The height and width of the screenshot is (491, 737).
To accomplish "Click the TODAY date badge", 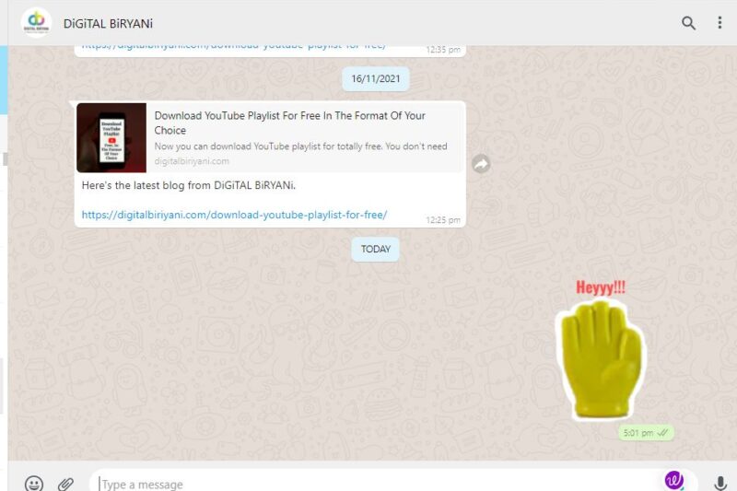I will pos(376,249).
